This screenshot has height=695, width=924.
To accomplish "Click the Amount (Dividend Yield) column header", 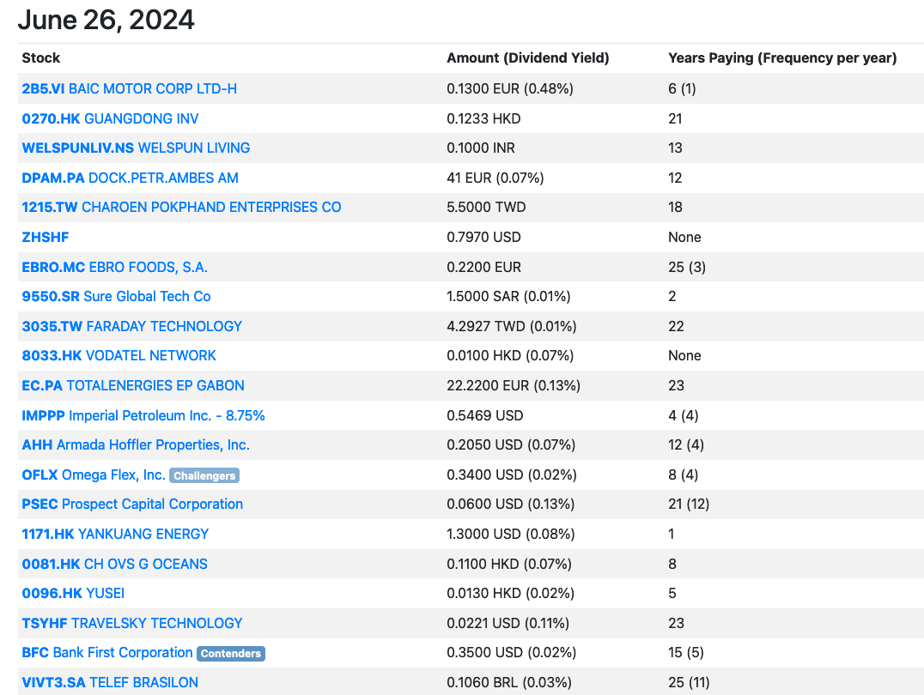I will pyautogui.click(x=528, y=57).
